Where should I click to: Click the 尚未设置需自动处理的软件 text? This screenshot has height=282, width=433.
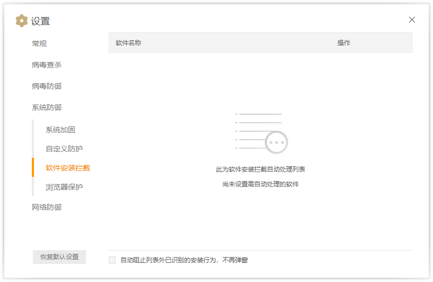point(261,184)
